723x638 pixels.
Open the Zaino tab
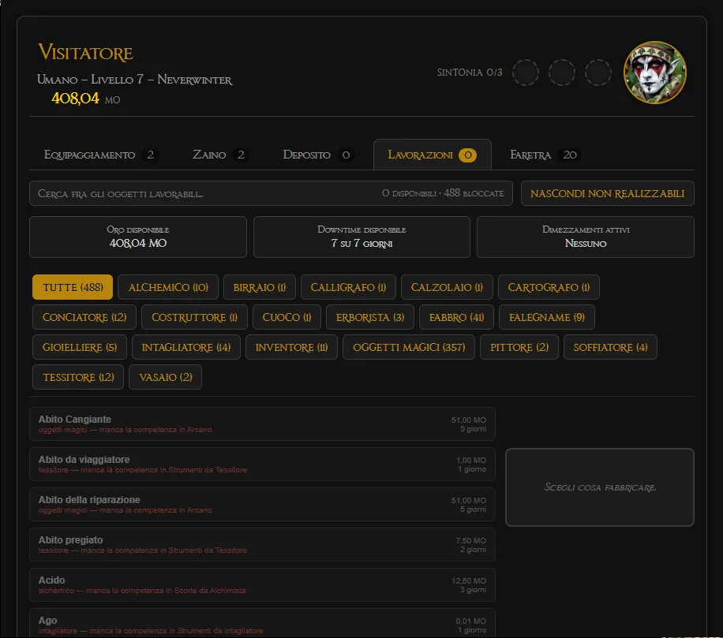(x=220, y=155)
